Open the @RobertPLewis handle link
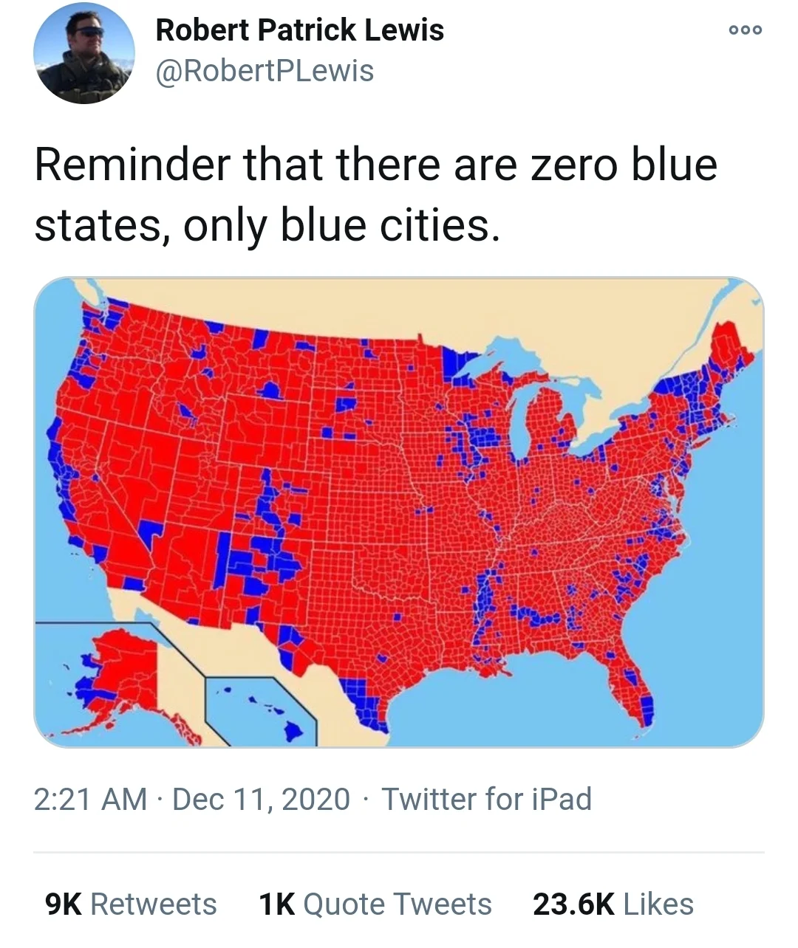 [x=265, y=71]
